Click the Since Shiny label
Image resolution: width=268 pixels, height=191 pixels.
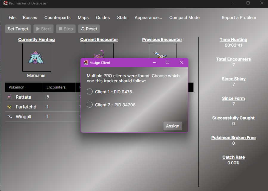point(234,79)
